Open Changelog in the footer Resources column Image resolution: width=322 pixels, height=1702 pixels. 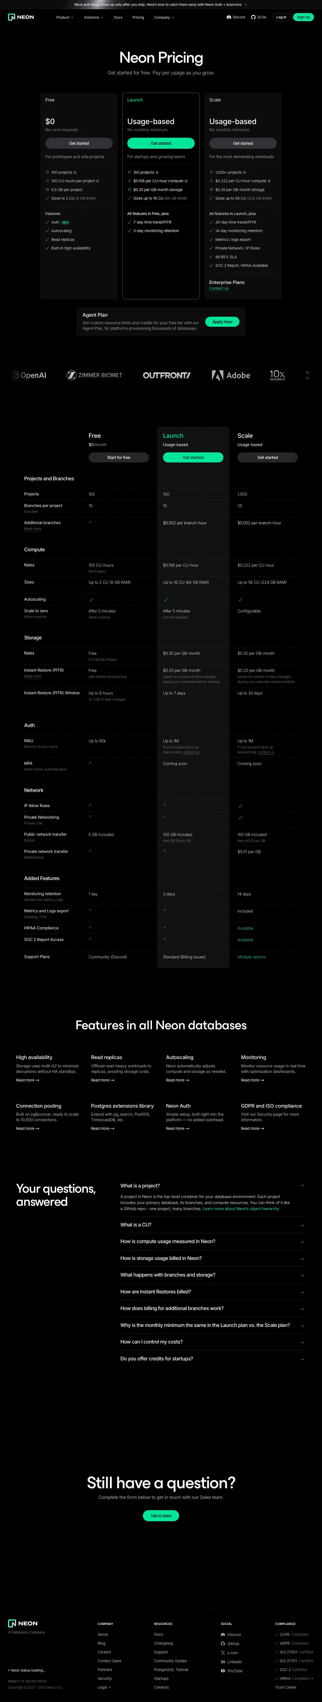tap(164, 1643)
